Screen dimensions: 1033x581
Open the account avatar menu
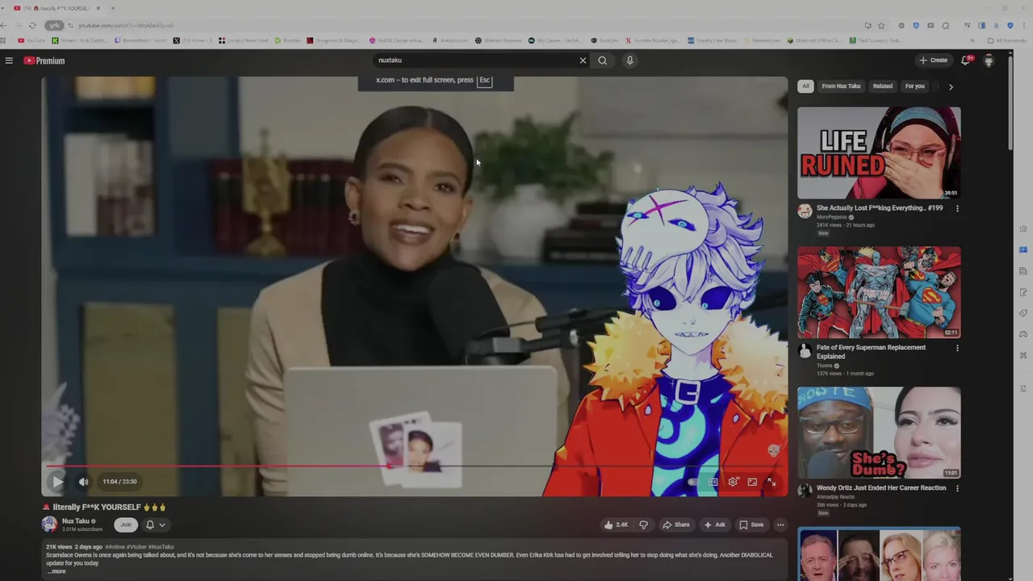989,61
